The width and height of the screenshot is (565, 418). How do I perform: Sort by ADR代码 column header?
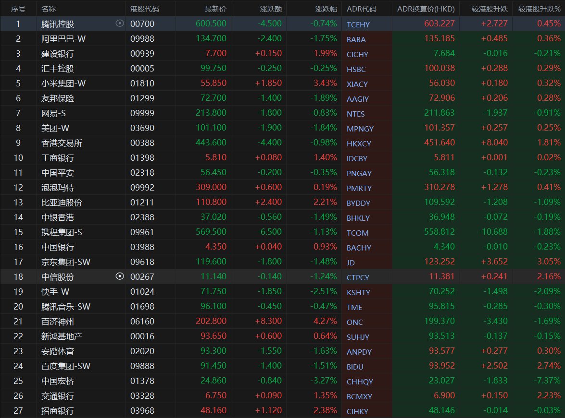click(x=362, y=9)
